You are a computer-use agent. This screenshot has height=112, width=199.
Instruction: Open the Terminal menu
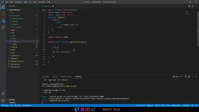pos(42,2)
